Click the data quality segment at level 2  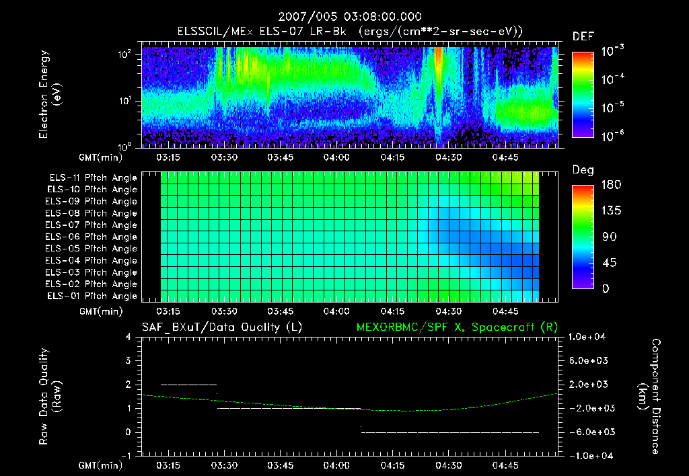(x=189, y=385)
